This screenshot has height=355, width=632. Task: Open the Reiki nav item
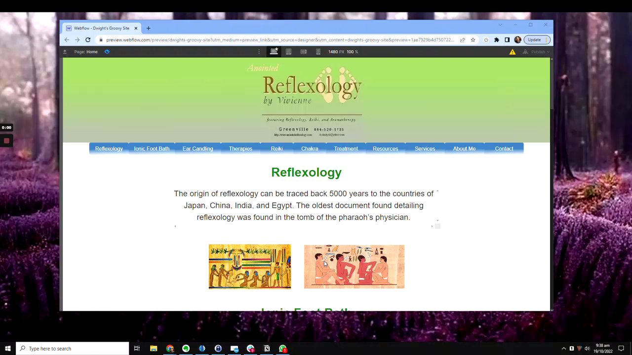[276, 148]
